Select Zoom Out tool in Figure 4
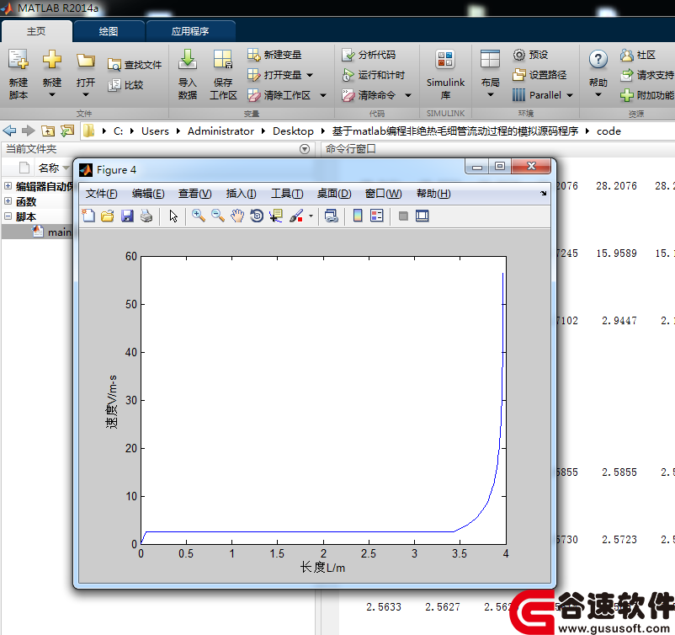Image resolution: width=675 pixels, height=635 pixels. [218, 216]
